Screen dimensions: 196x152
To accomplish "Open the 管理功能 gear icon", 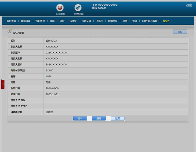I will [x=78, y=8].
